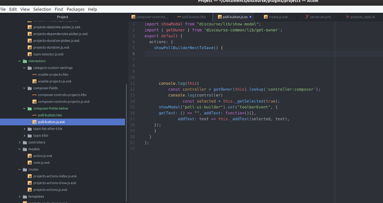Click the JS icon of poll-button.js.es6 in tree
Image resolution: width=383 pixels, height=203 pixels.
coord(34,122)
